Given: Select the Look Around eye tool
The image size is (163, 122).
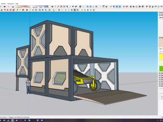Looking at the screenshot, I should pyautogui.click(x=73, y=6).
